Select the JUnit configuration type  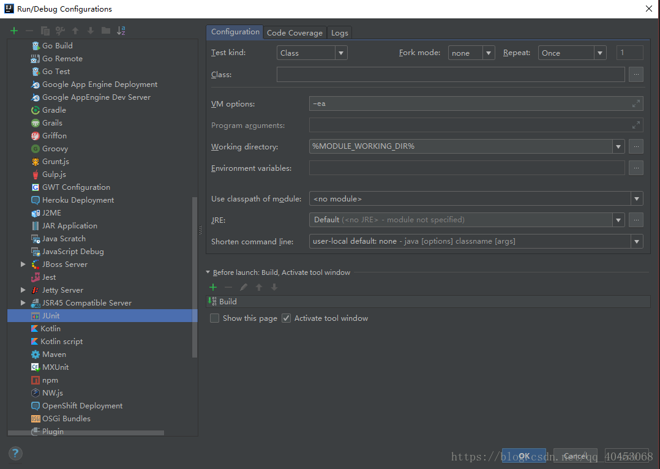pyautogui.click(x=102, y=316)
